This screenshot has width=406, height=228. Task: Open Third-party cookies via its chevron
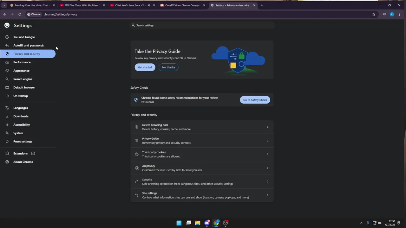click(x=267, y=154)
